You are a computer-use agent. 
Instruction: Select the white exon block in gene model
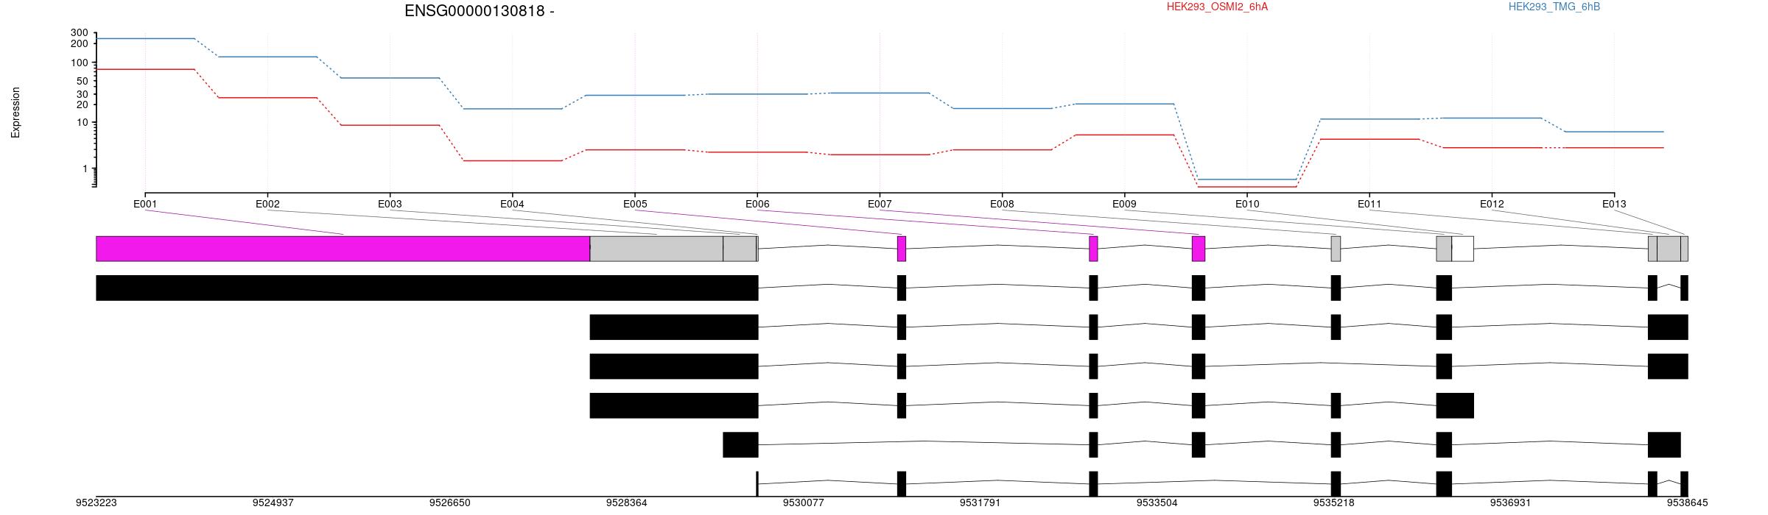point(1463,249)
